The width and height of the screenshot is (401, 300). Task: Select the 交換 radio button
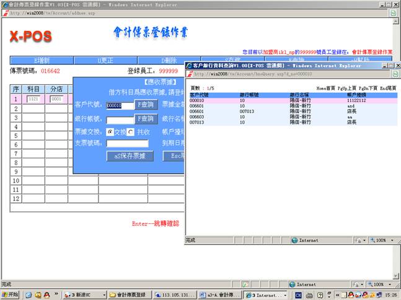pyautogui.click(x=110, y=132)
